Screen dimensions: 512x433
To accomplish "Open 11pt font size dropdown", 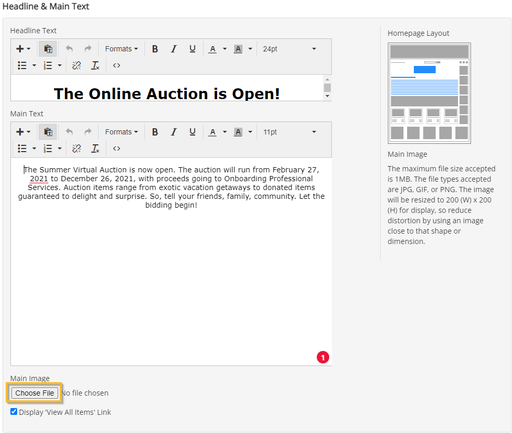I will point(290,132).
